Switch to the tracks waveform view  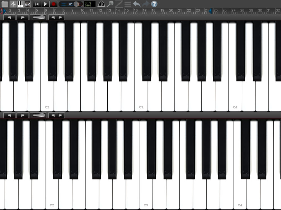tap(13, 4)
